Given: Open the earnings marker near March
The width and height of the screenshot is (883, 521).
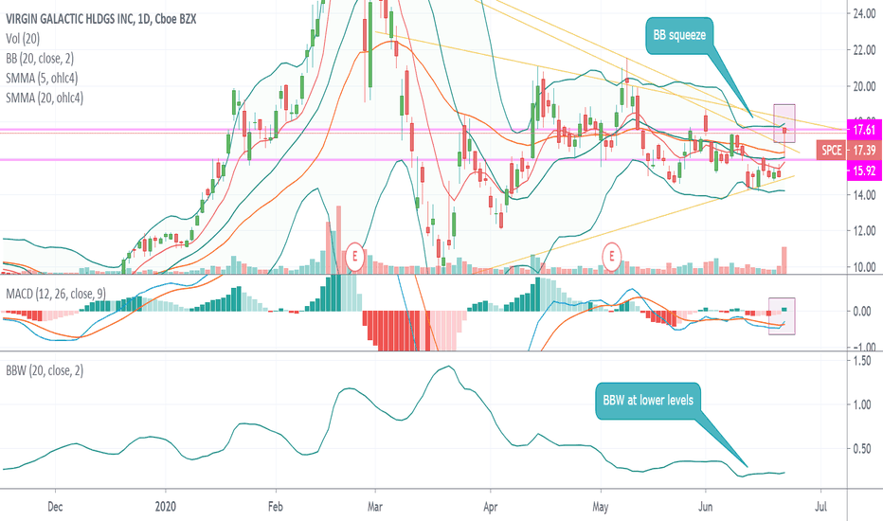Looking at the screenshot, I should point(354,257).
